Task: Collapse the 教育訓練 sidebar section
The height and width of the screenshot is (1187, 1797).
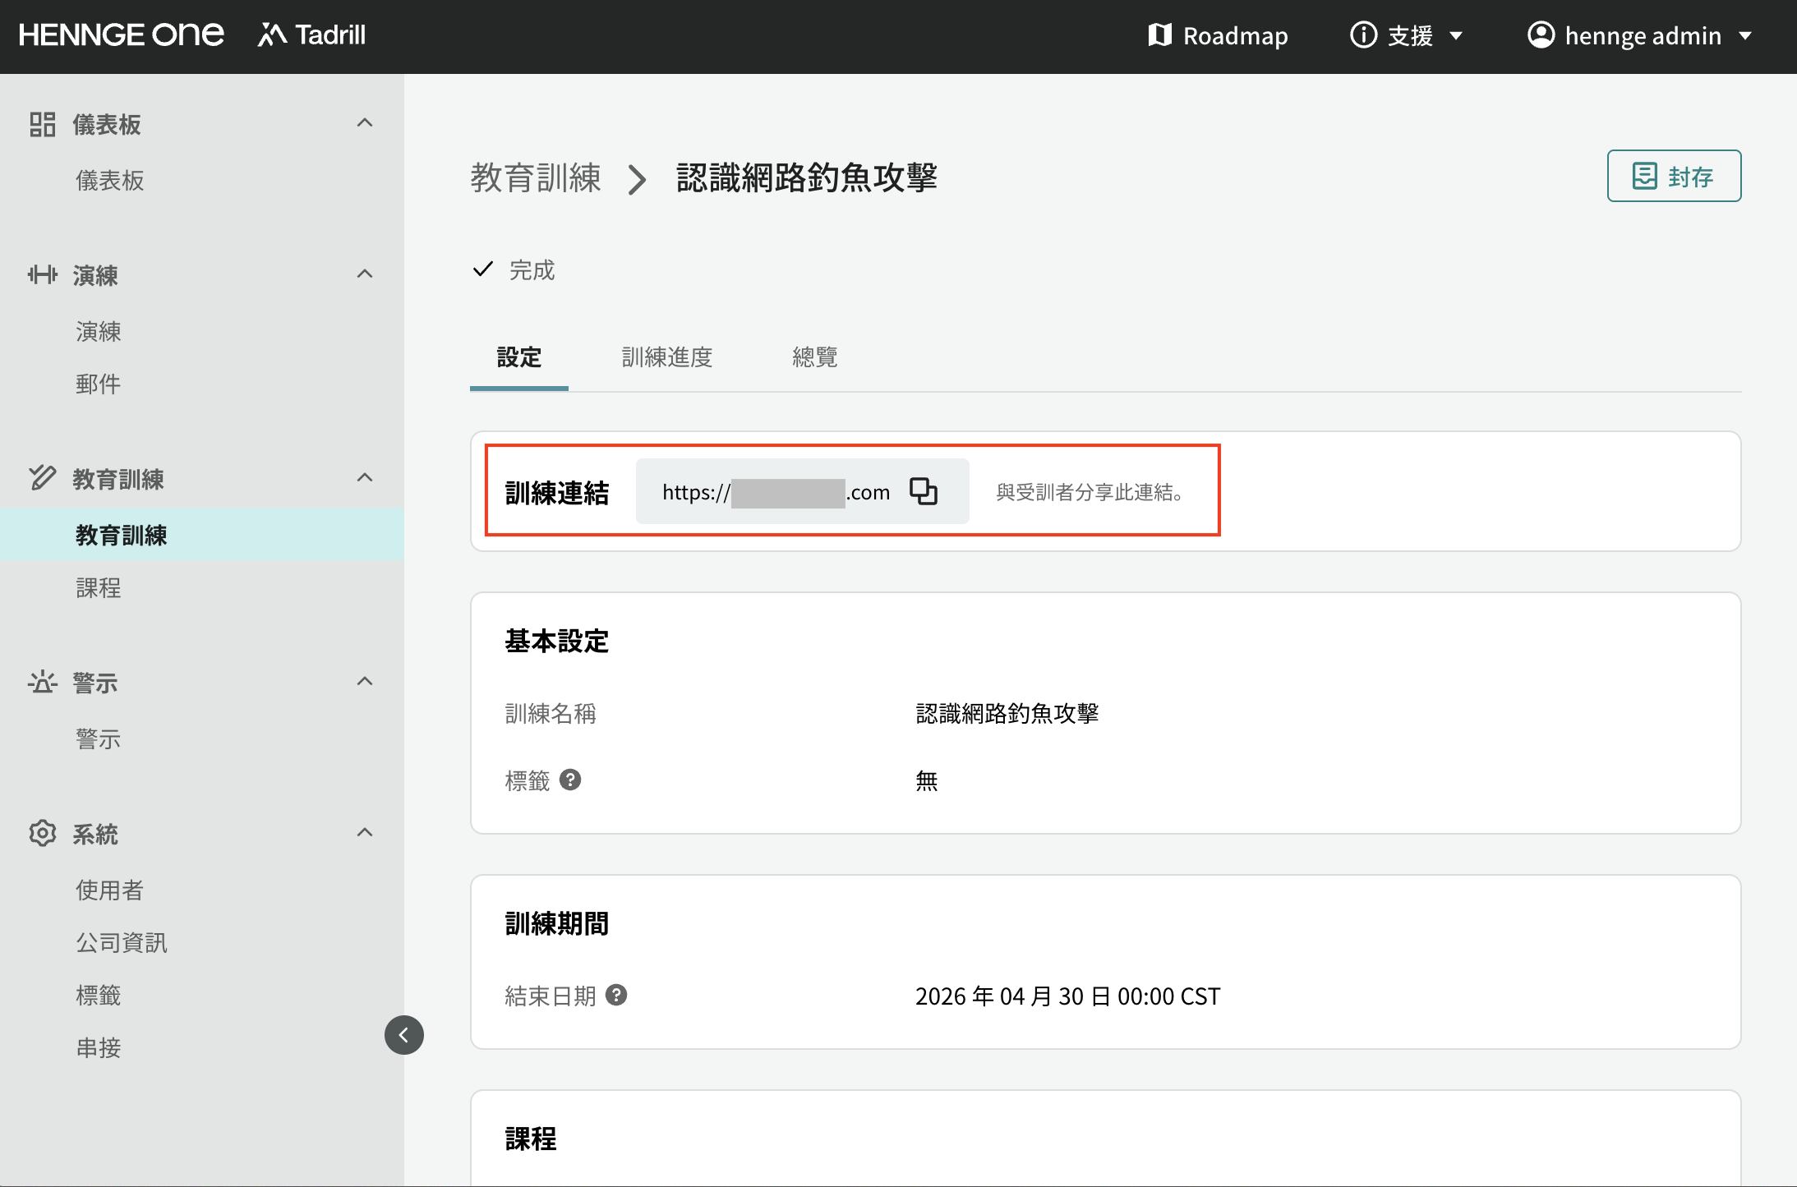Action: [x=365, y=478]
